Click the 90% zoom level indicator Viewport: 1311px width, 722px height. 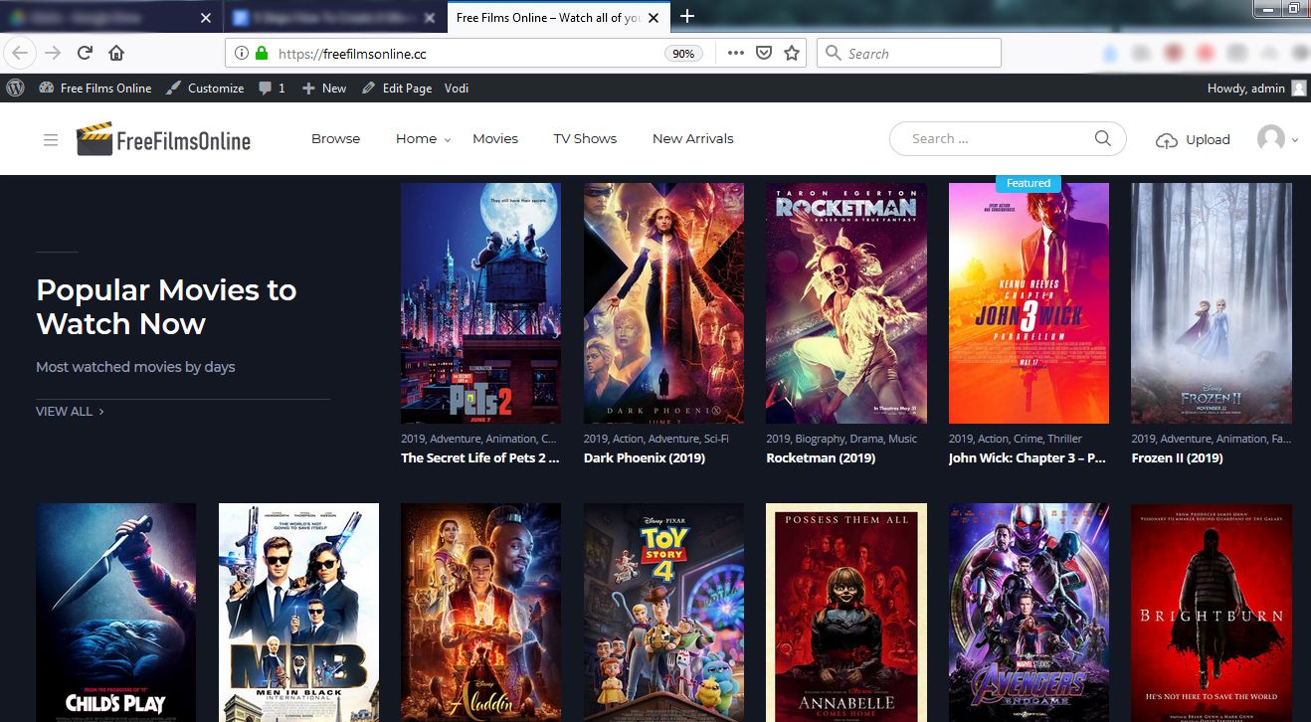(x=683, y=54)
